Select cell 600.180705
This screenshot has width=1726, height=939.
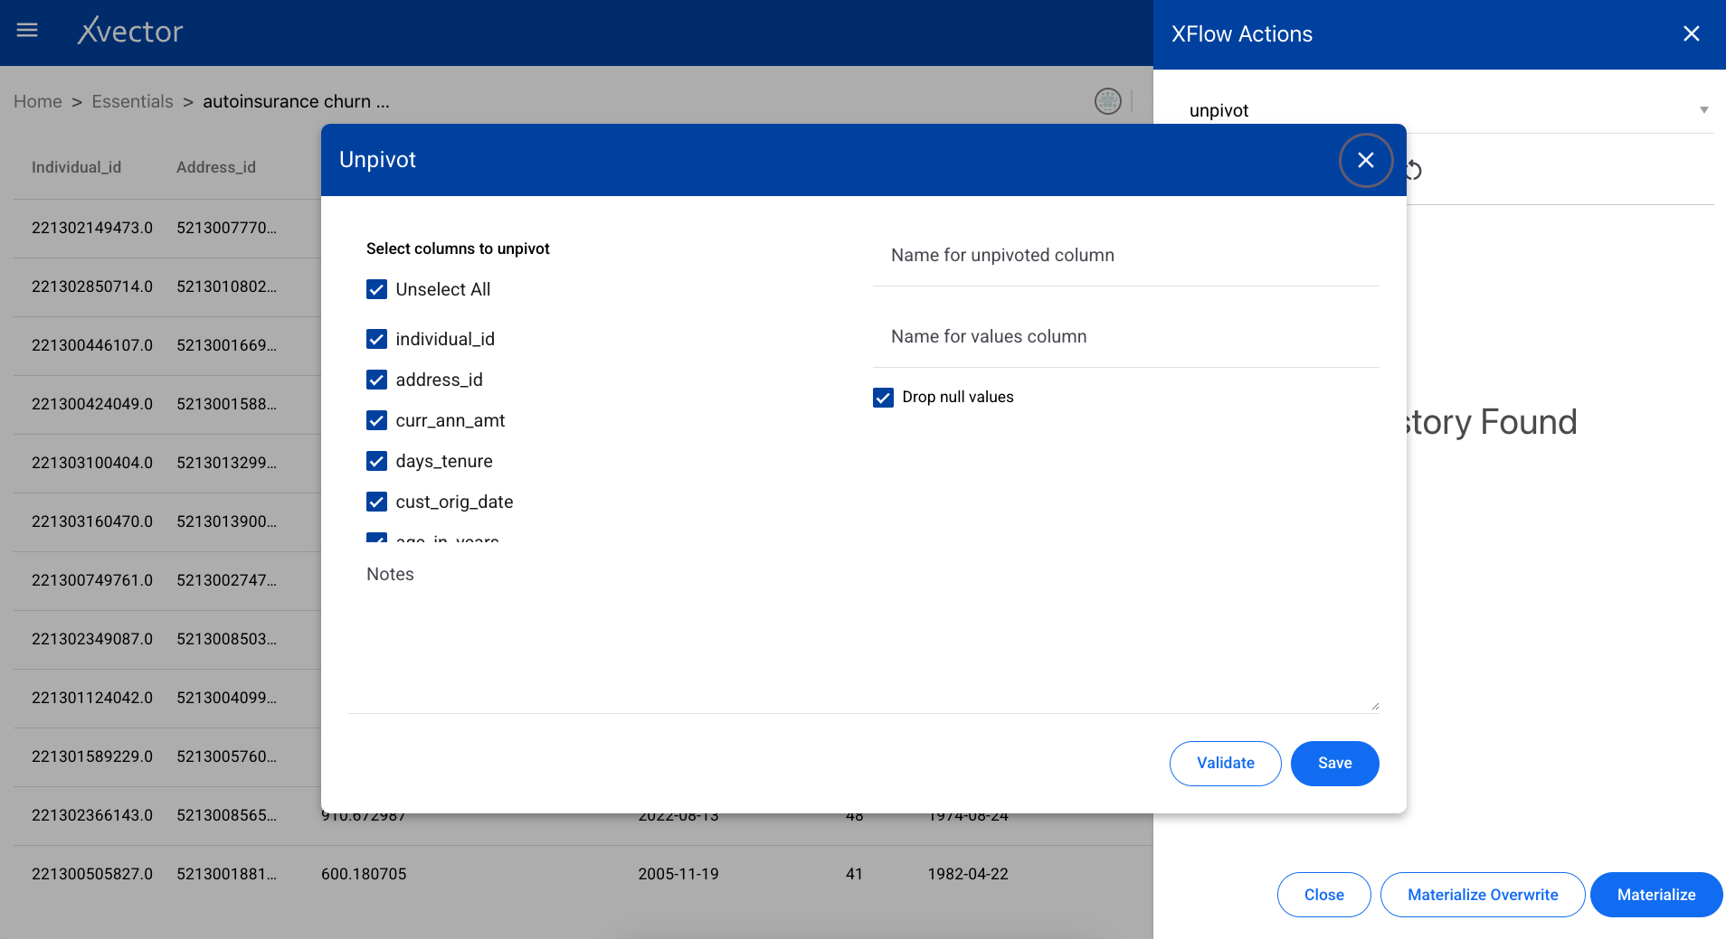coord(364,874)
